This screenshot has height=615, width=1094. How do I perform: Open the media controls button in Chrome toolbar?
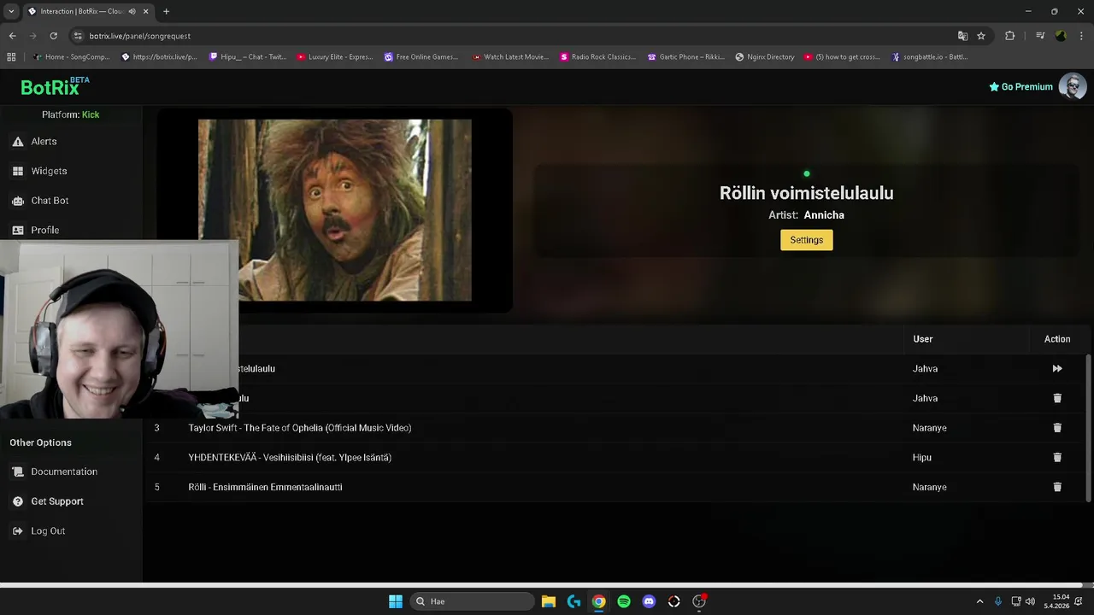point(1040,36)
